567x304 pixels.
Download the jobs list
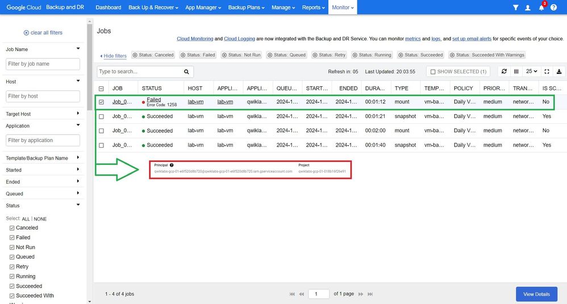559,72
